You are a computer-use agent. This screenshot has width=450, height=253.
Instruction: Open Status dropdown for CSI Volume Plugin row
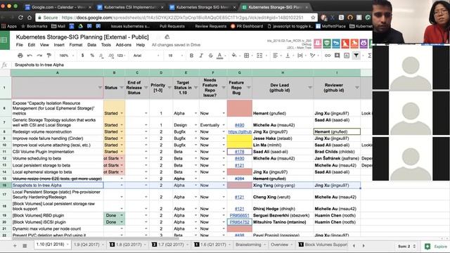pos(122,152)
